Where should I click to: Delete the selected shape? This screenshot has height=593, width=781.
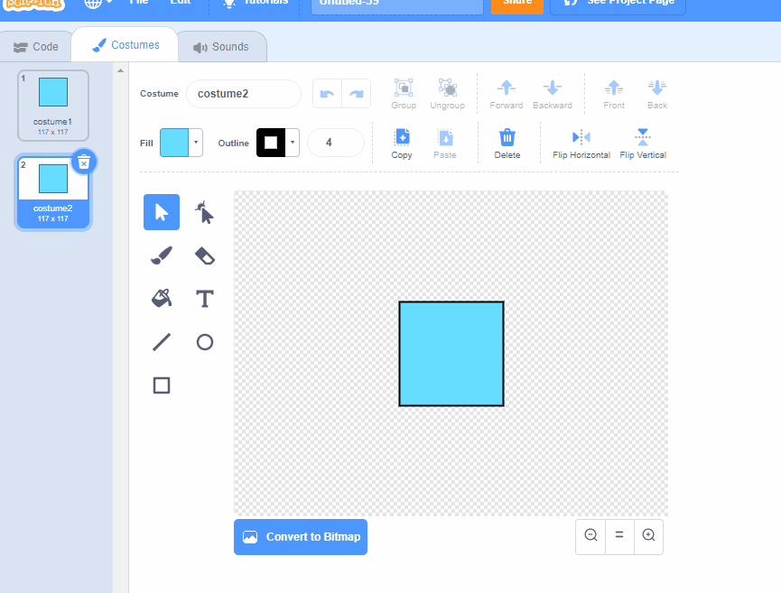[x=507, y=144]
